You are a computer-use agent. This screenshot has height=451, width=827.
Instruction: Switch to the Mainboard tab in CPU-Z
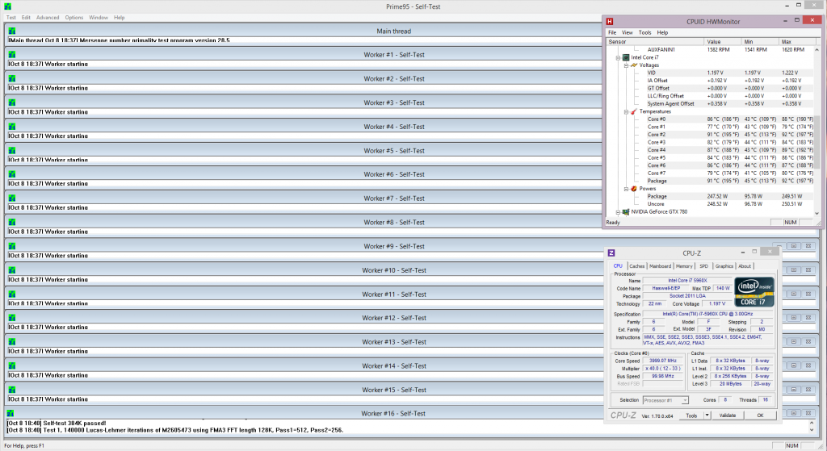[660, 266]
